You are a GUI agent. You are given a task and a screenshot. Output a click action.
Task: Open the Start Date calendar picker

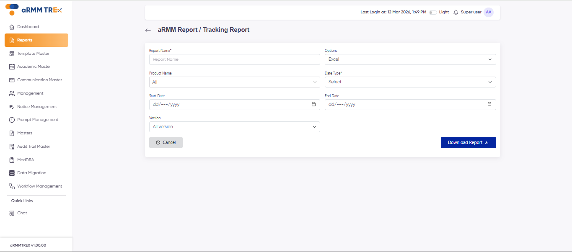click(313, 104)
